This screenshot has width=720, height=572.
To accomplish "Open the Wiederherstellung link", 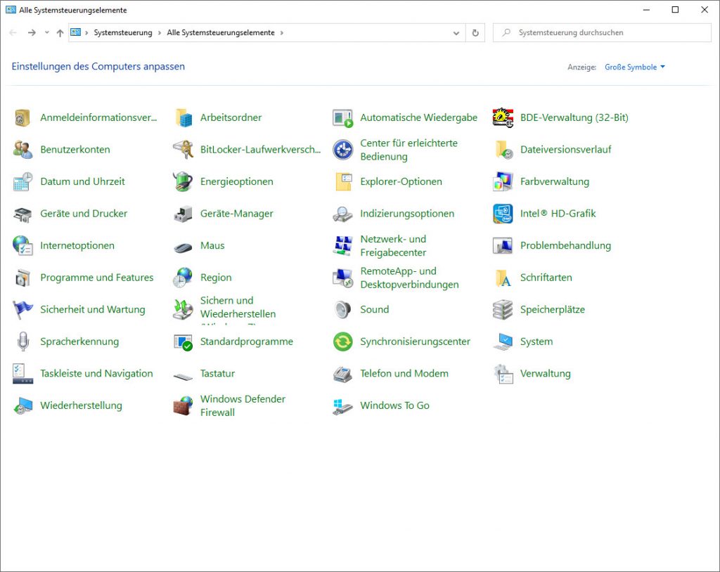I will click(82, 406).
